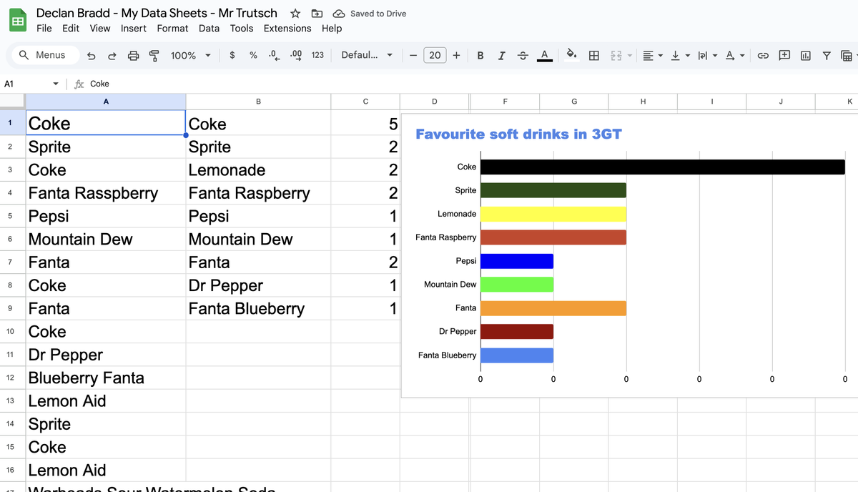The width and height of the screenshot is (858, 492).
Task: Undo the last action
Action: click(x=91, y=55)
